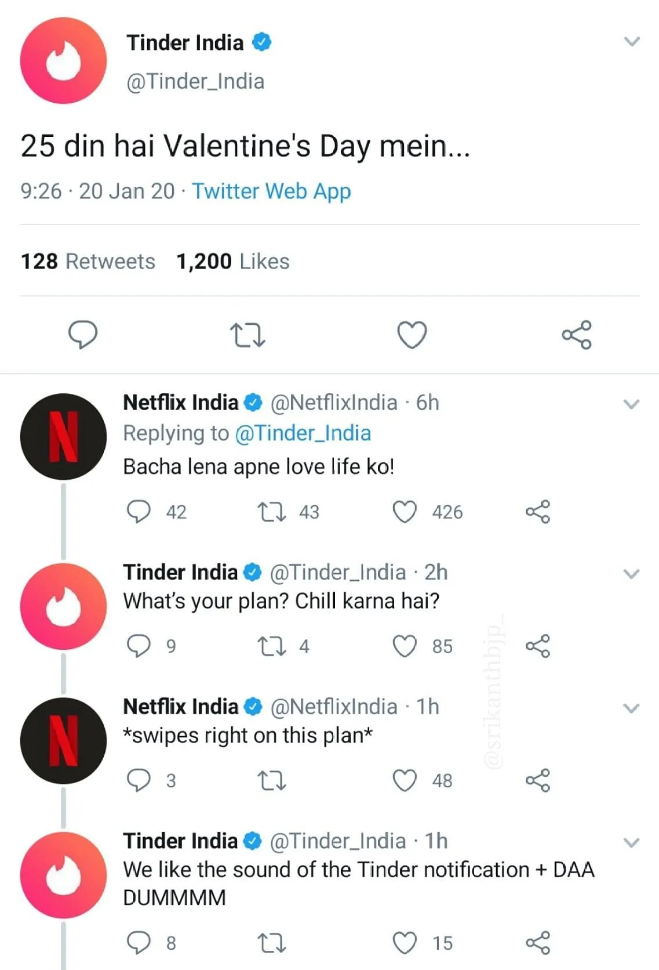Viewport: 659px width, 970px height.
Task: Open chevron menu on 'Chill karna hai' tweet
Action: coord(631,574)
